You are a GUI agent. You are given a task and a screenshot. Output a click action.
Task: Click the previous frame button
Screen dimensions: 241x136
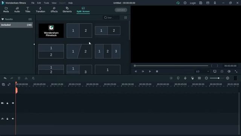tap(136, 71)
